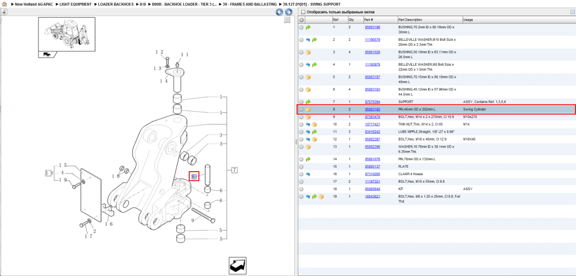Click box icon for Ref 6

[308, 90]
